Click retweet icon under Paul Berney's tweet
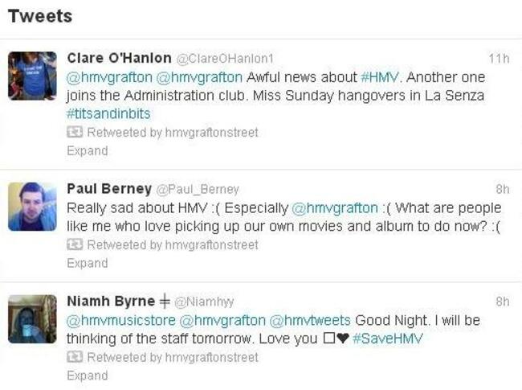The image size is (522, 390). pyautogui.click(x=75, y=244)
